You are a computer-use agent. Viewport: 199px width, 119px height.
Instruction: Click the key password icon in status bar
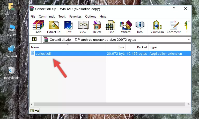37,111
